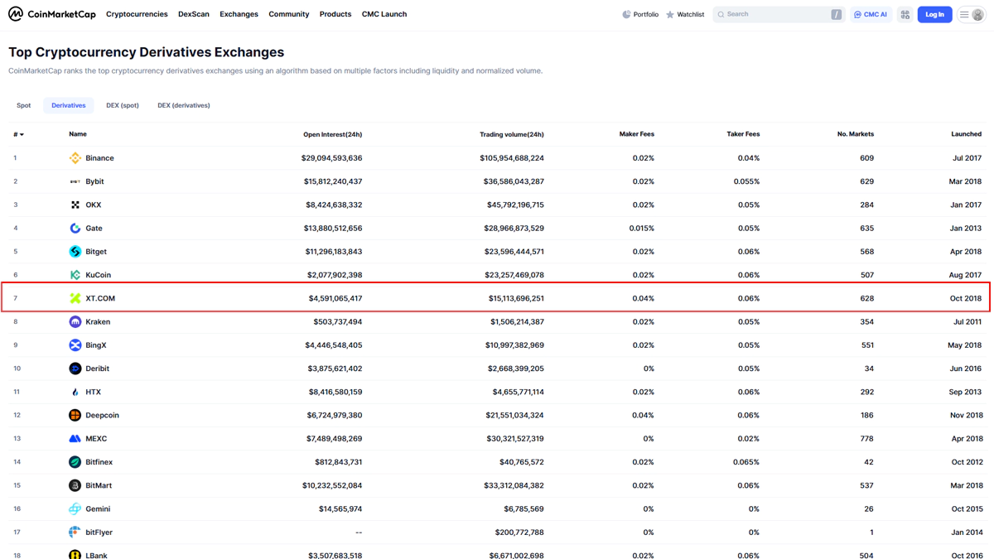
Task: Click the Kraken exchange logo icon
Action: click(75, 321)
